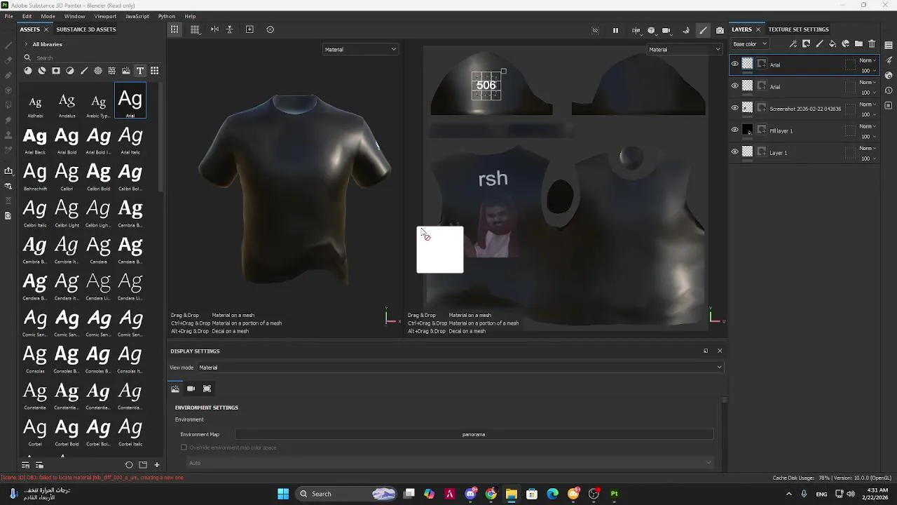The height and width of the screenshot is (505, 897).
Task: Open the Viewport menu
Action: [105, 16]
